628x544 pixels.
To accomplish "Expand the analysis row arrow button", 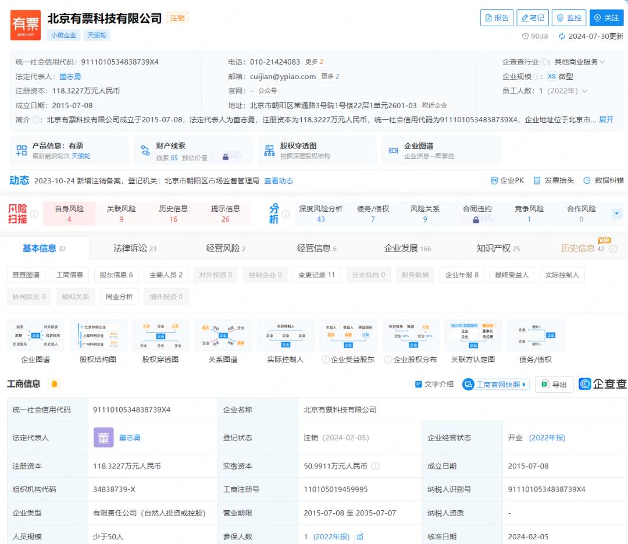I will pyautogui.click(x=617, y=214).
